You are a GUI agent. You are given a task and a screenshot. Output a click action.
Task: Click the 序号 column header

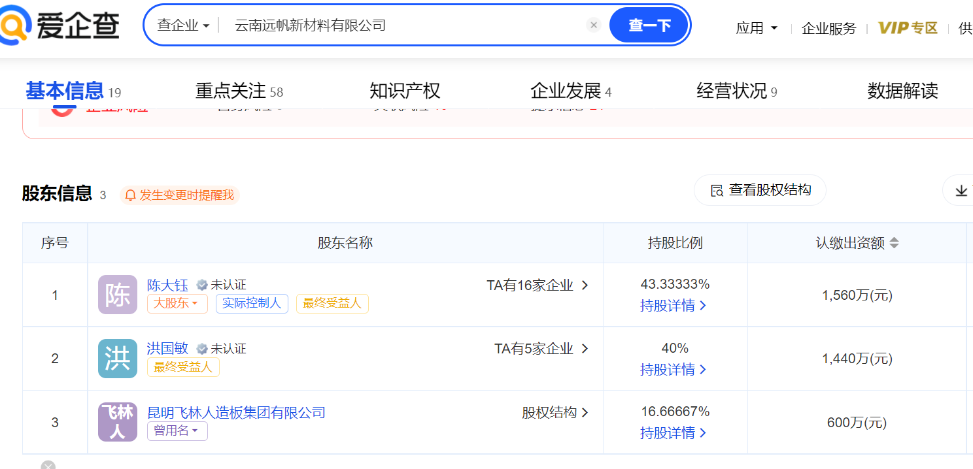point(55,243)
